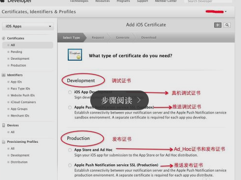This screenshot has width=241, height=180.
Task: Click the Apple logo in top bar
Action: click(2, 1)
